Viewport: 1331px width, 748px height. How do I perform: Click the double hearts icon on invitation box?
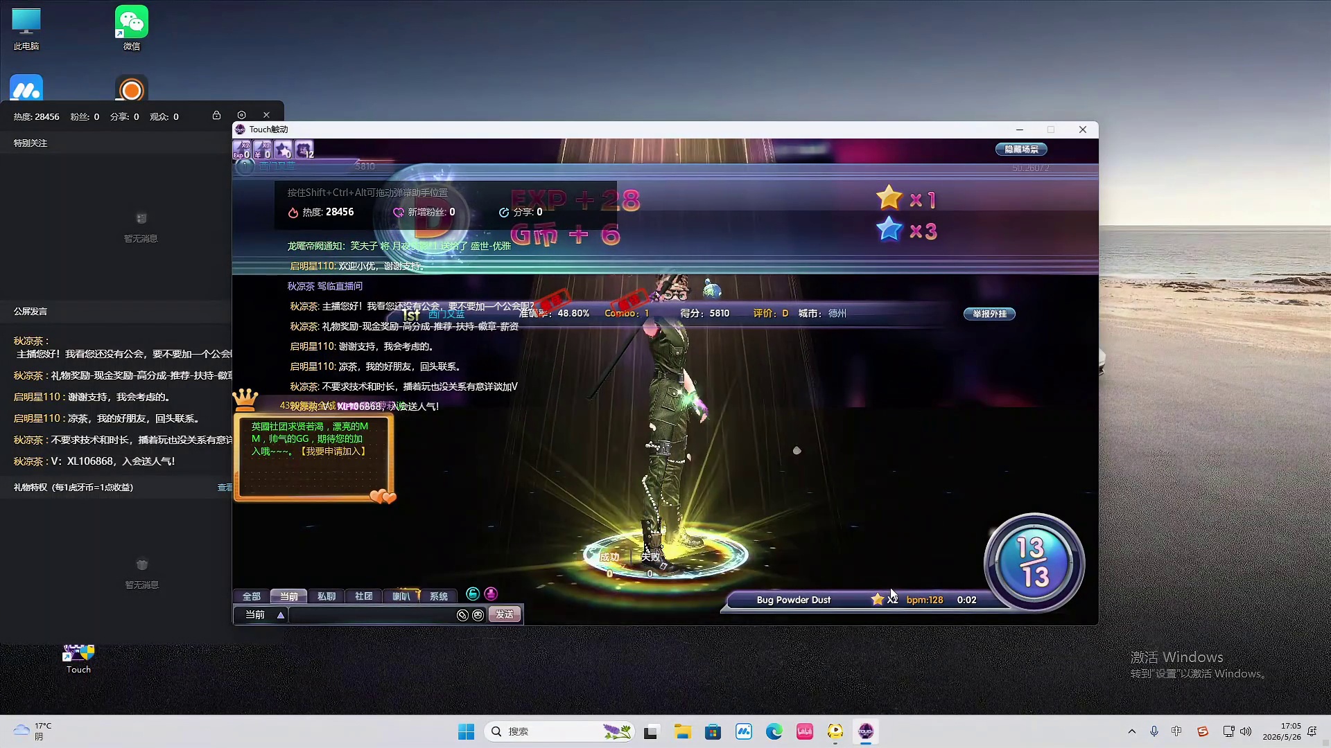tap(383, 496)
